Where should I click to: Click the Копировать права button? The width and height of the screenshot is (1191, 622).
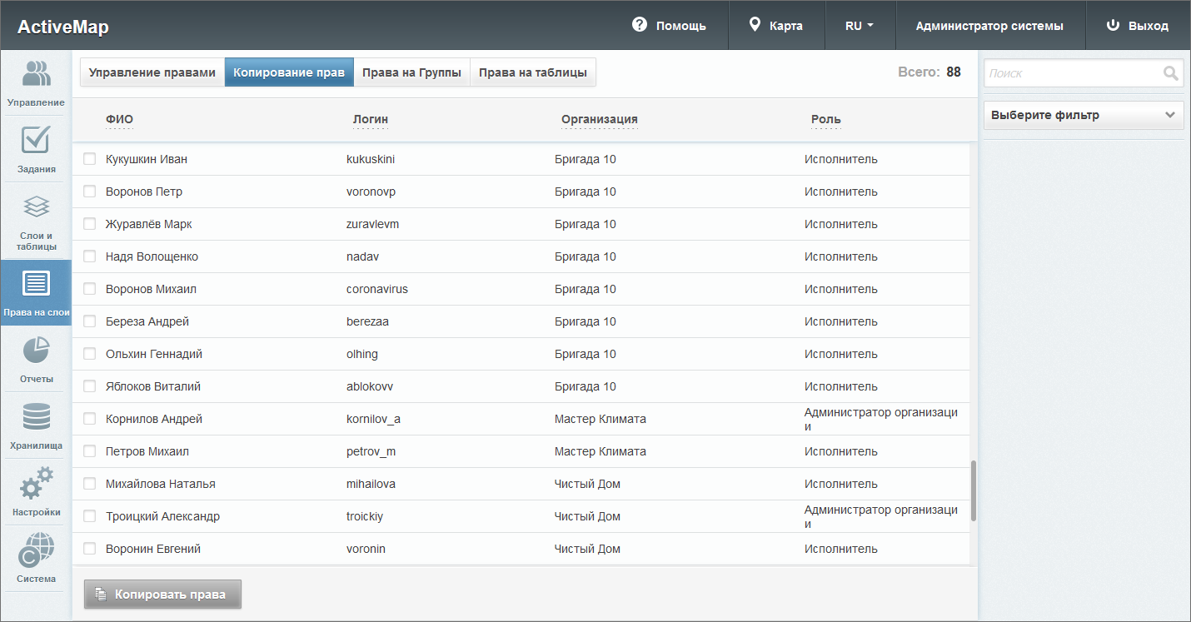click(162, 595)
